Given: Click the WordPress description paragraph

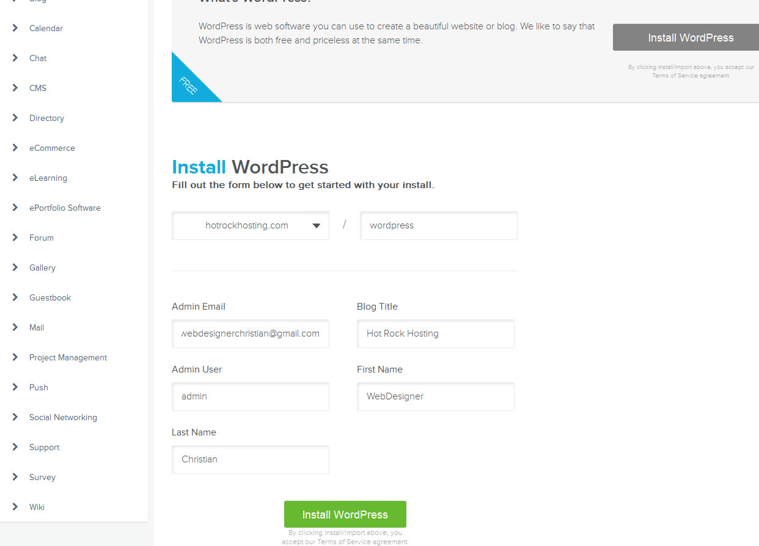Looking at the screenshot, I should 397,34.
